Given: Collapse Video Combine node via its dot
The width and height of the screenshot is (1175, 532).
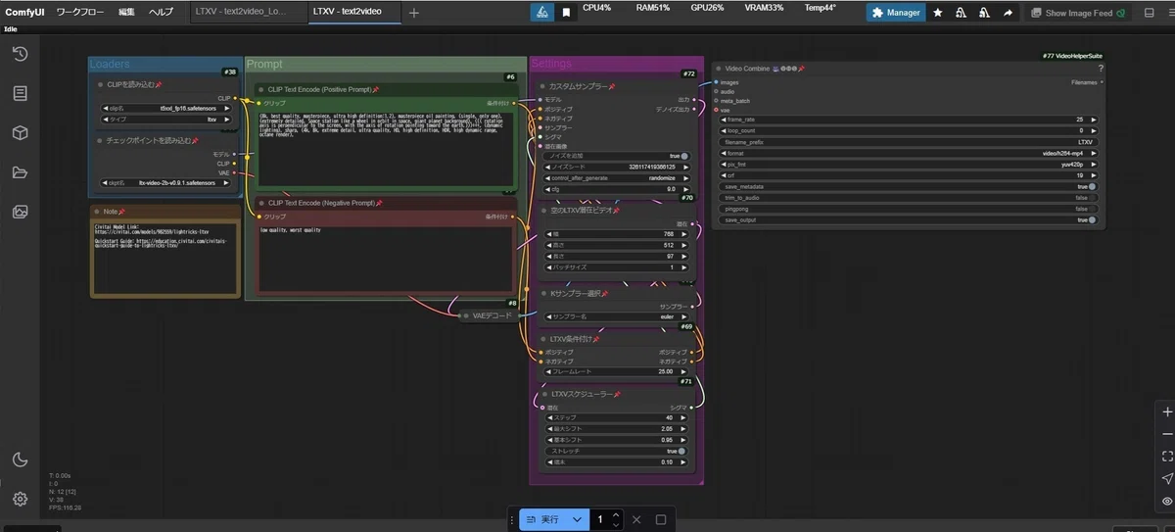Looking at the screenshot, I should pyautogui.click(x=719, y=69).
